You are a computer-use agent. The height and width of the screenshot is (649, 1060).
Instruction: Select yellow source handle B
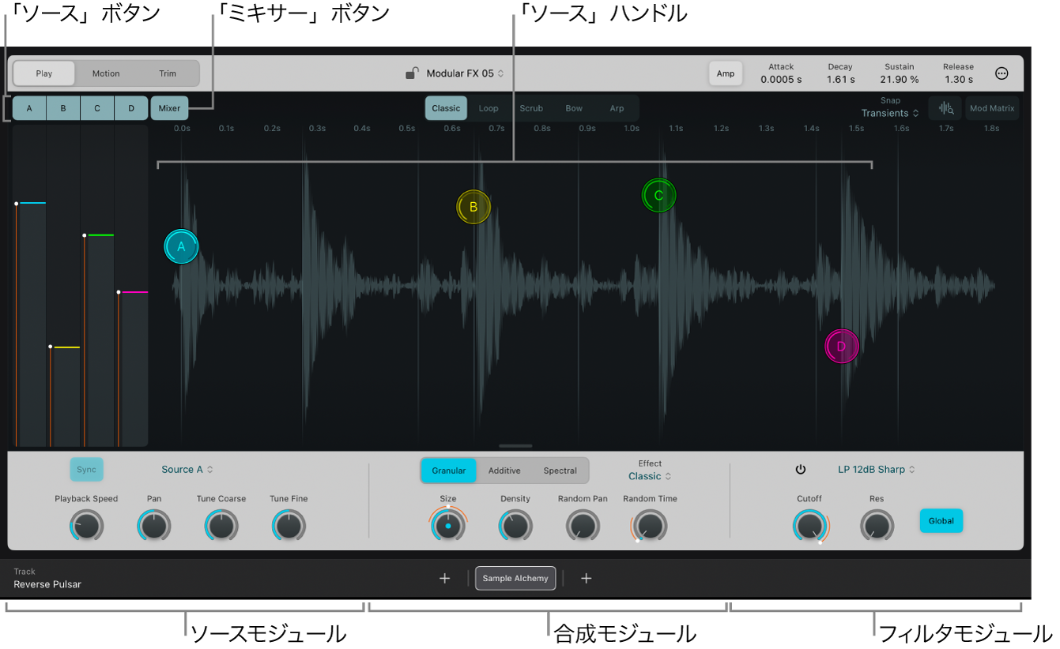(x=473, y=207)
